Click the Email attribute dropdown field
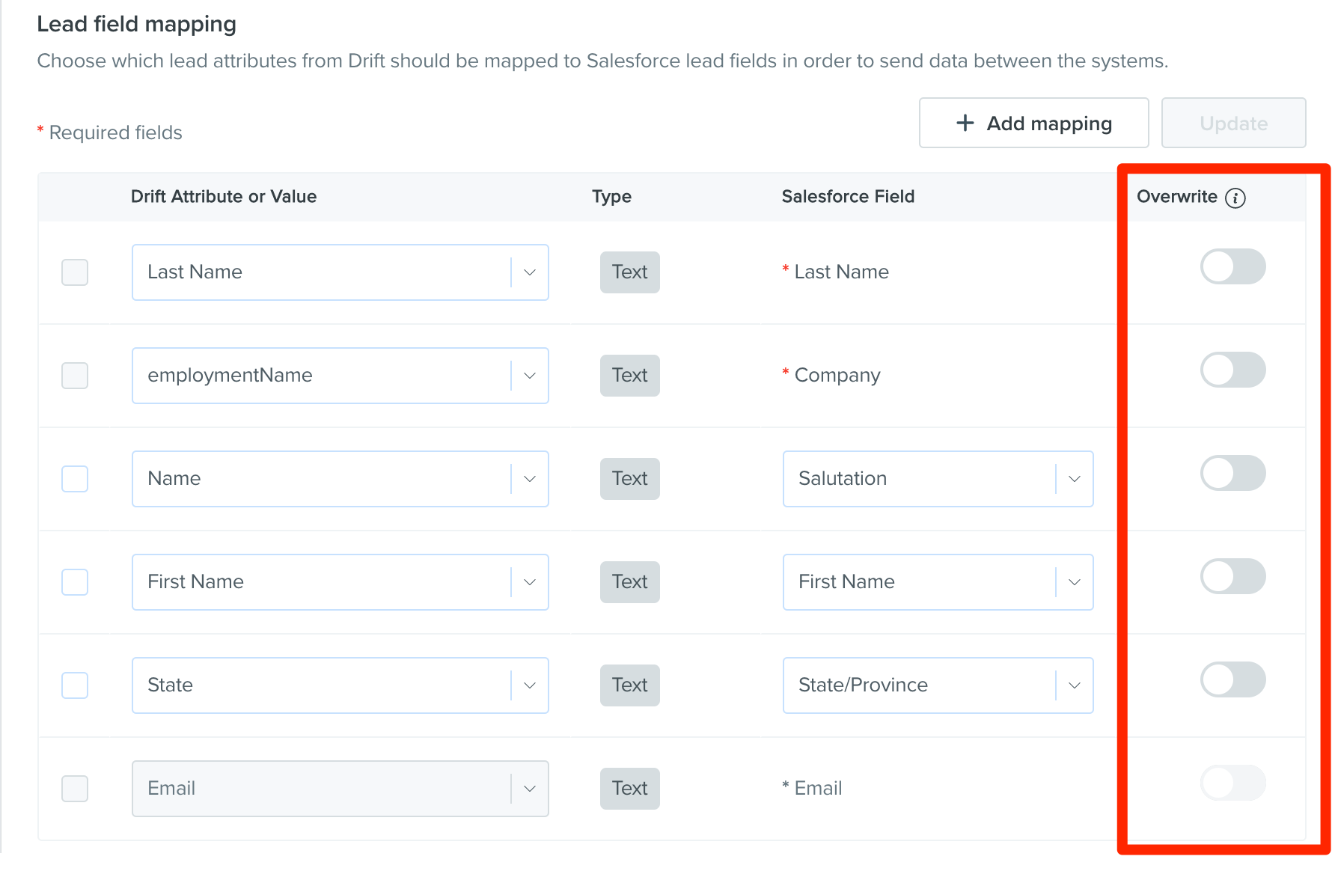Image resolution: width=1335 pixels, height=886 pixels. [340, 789]
